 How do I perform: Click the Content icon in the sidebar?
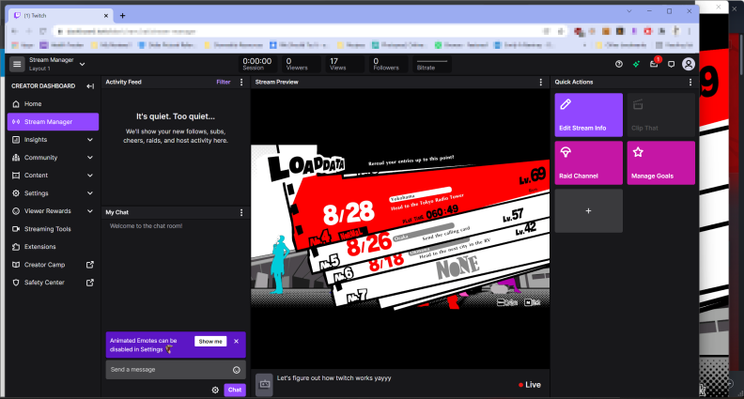pyautogui.click(x=16, y=175)
